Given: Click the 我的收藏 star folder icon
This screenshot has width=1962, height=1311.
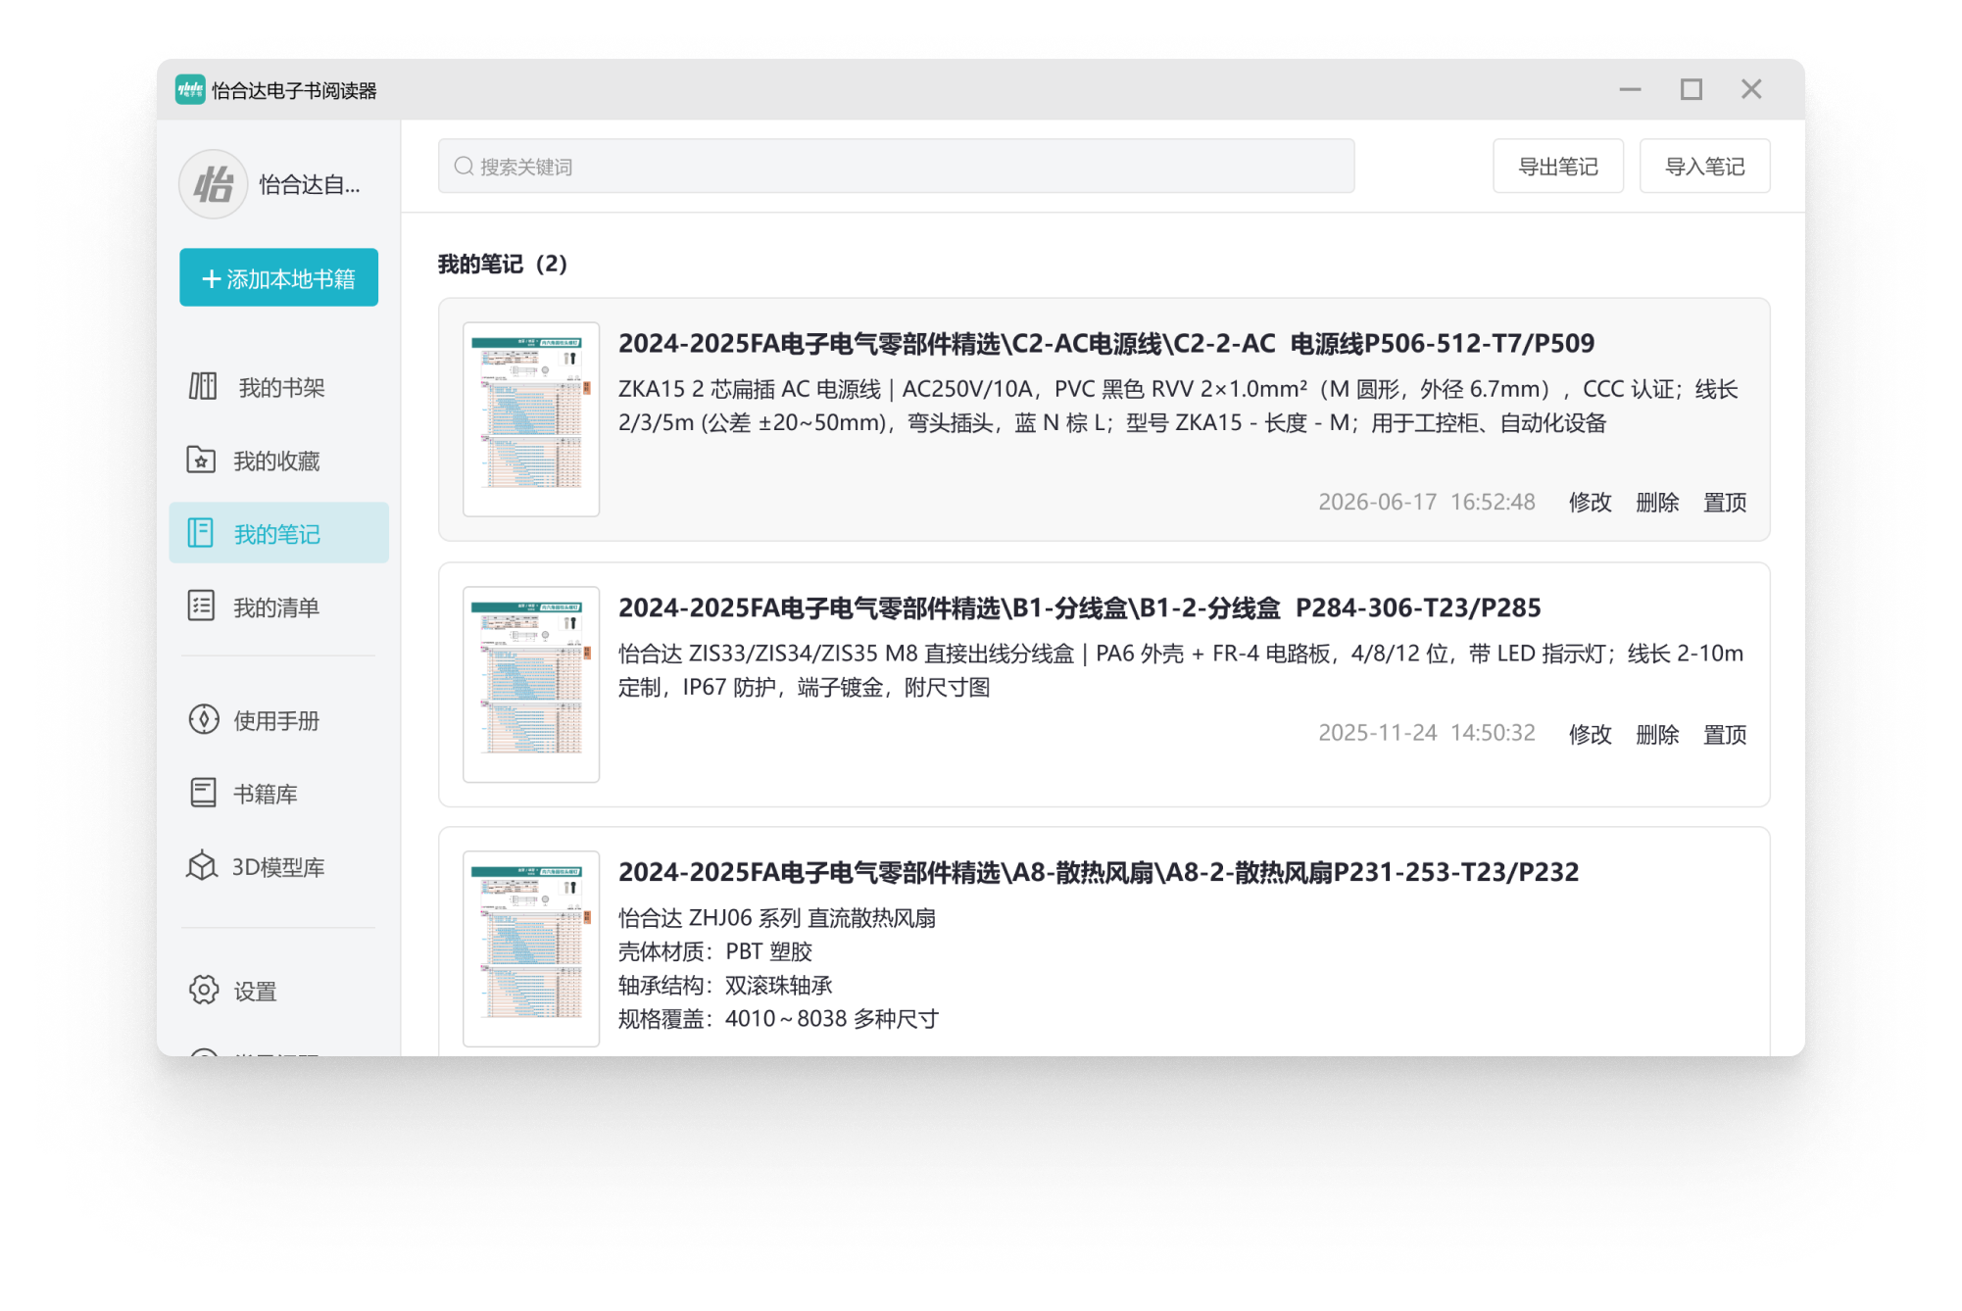Looking at the screenshot, I should point(201,460).
